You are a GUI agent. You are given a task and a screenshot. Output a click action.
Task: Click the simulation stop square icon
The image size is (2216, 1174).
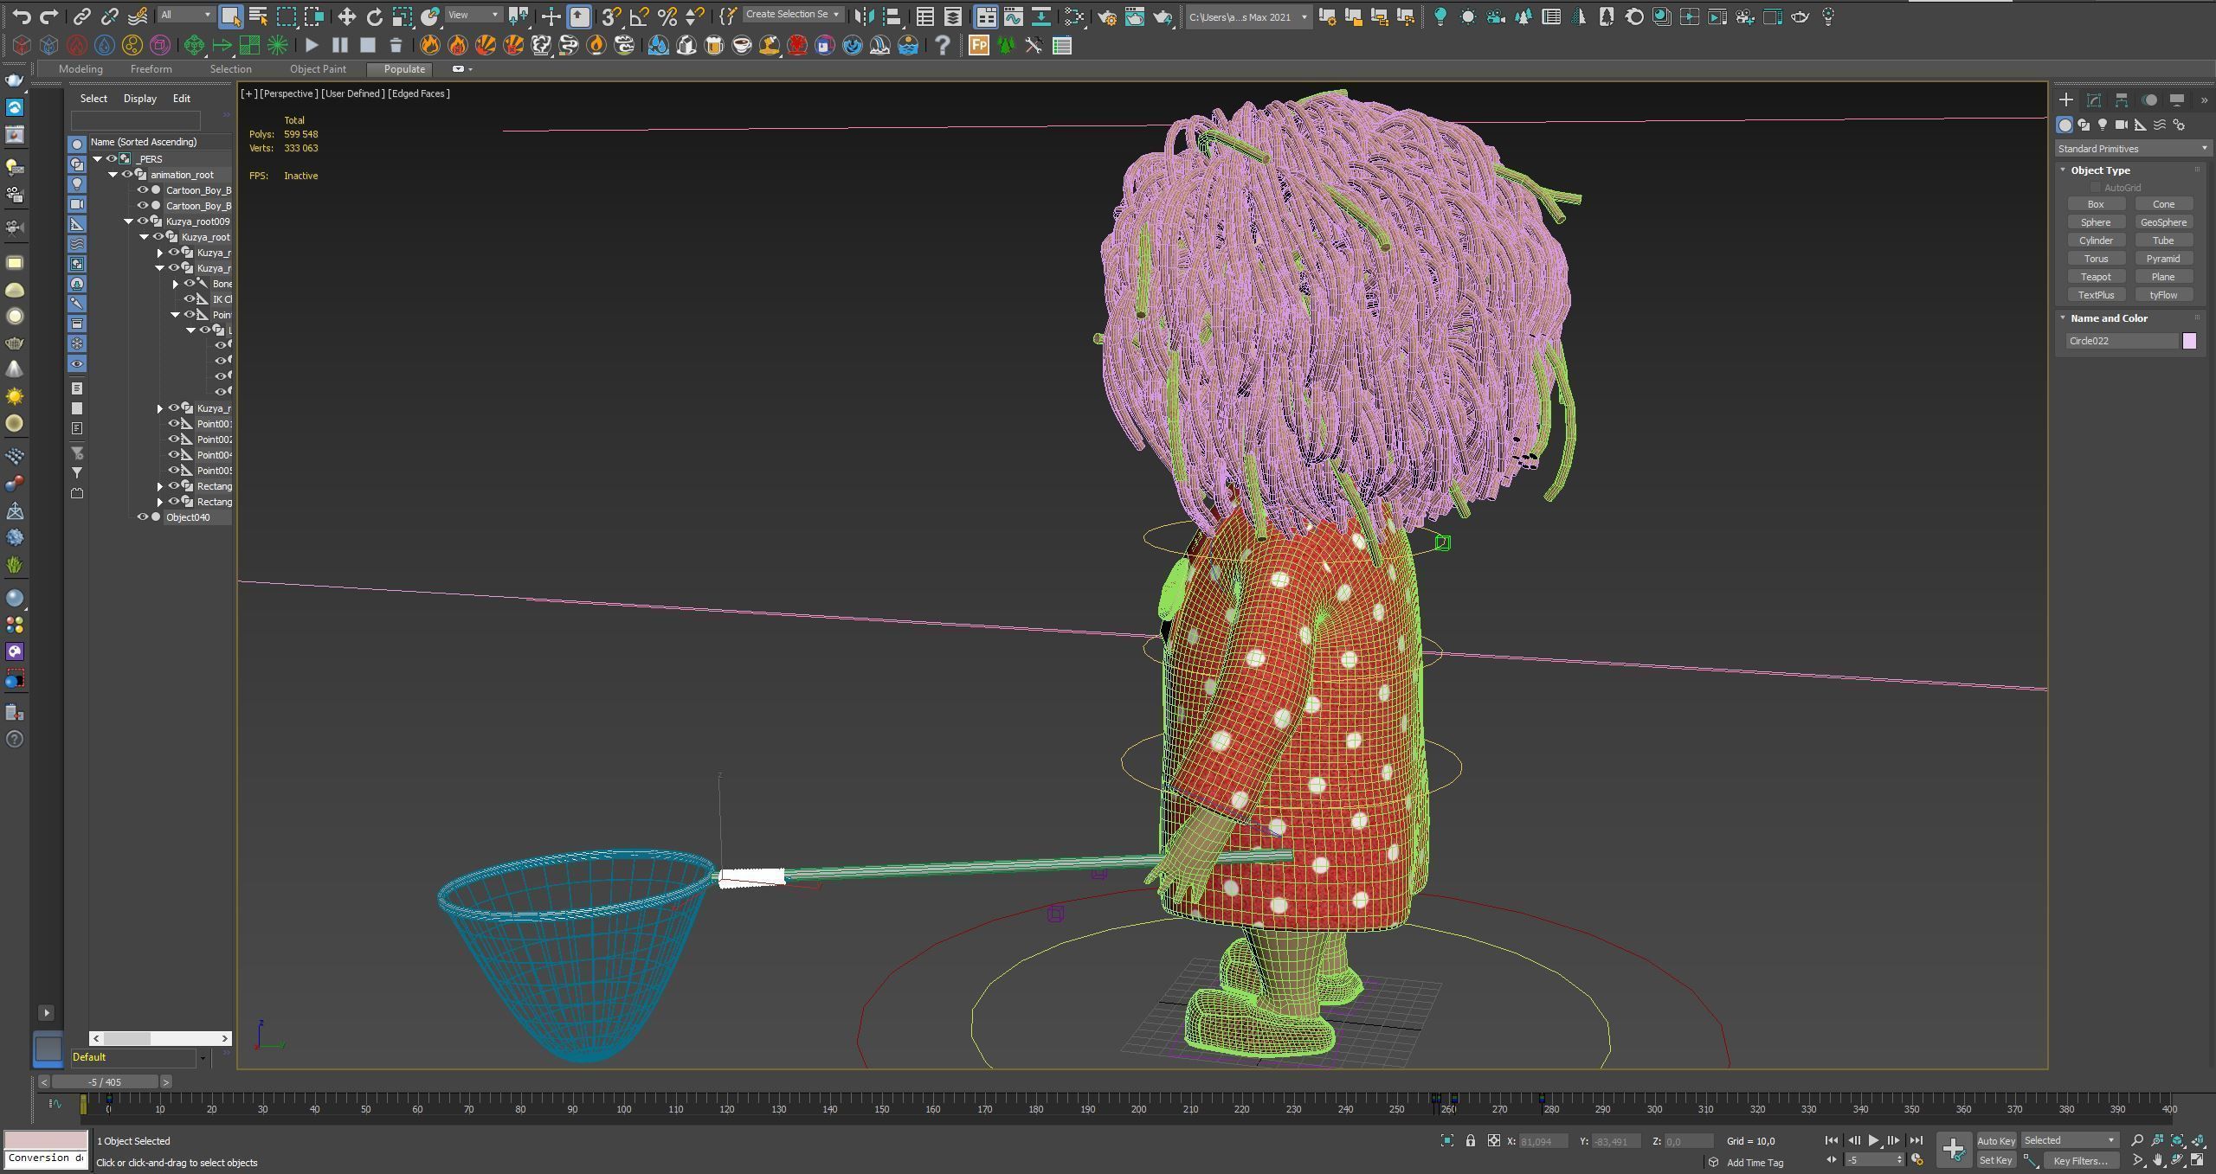[x=367, y=45]
